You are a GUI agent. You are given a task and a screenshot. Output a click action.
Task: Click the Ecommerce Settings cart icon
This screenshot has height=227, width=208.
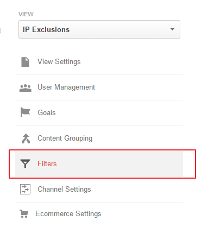(24, 213)
